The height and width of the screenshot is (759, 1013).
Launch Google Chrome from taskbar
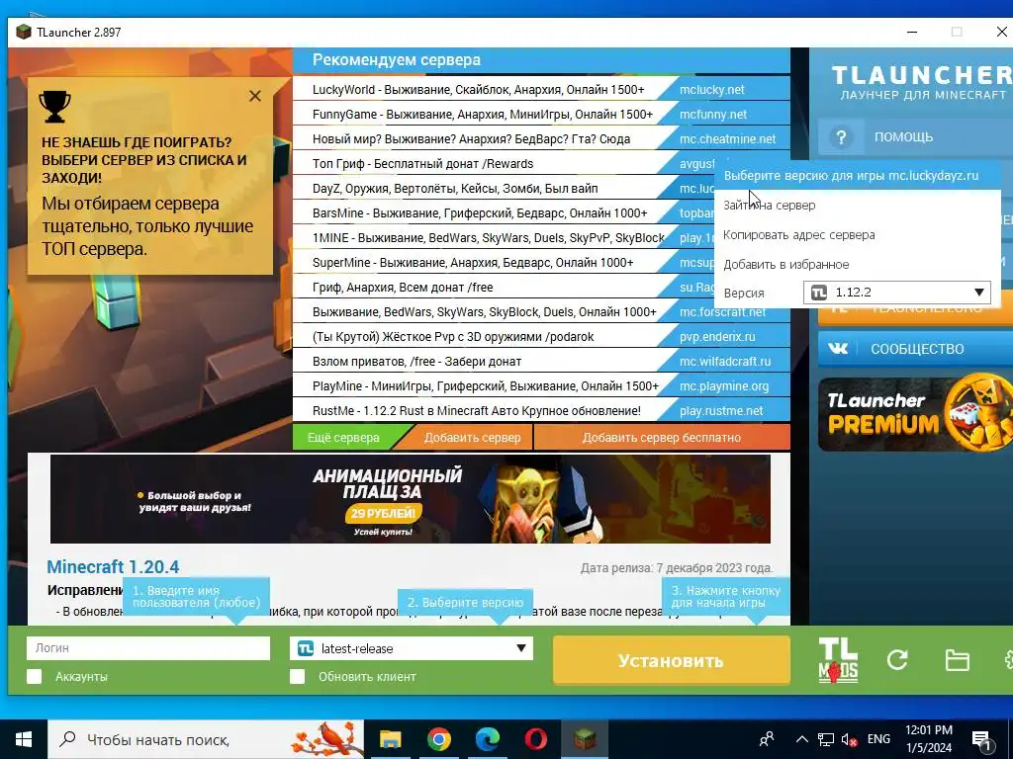tap(438, 739)
